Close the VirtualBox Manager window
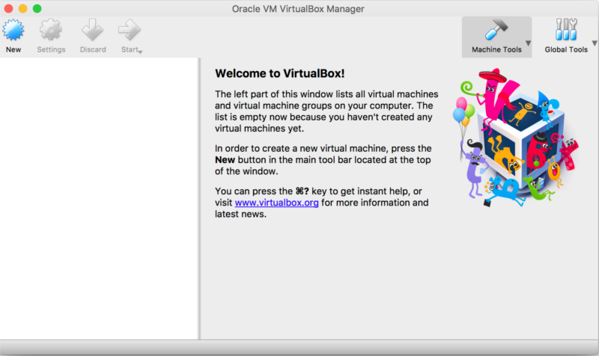The height and width of the screenshot is (356, 599). coord(8,8)
